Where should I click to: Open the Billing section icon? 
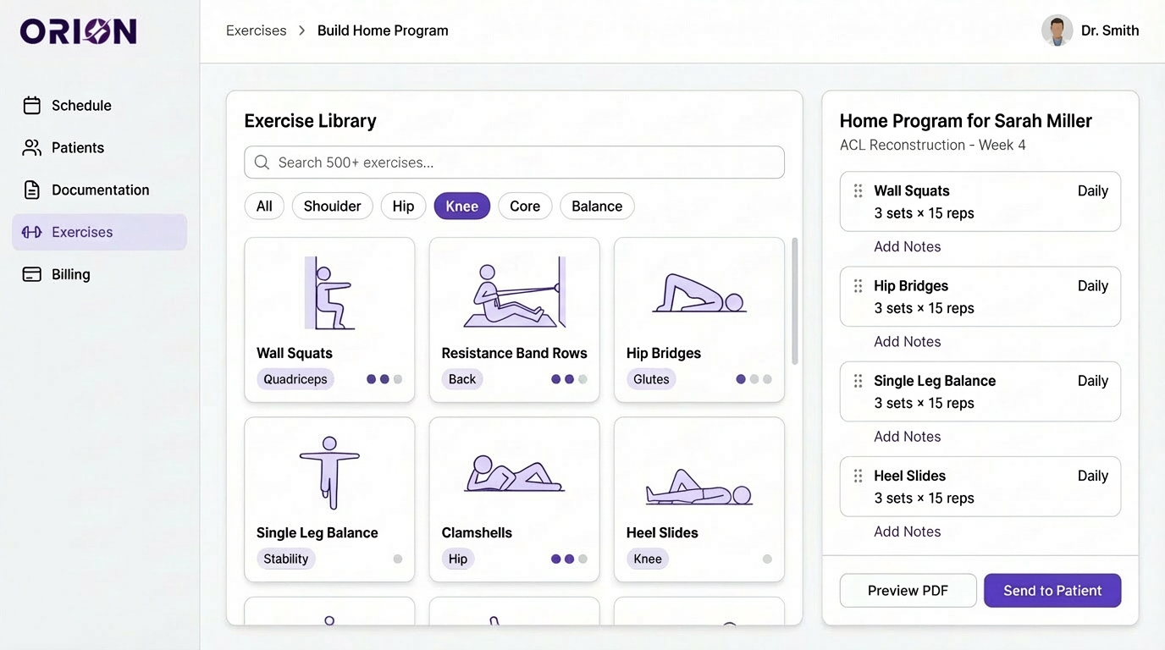pos(31,274)
